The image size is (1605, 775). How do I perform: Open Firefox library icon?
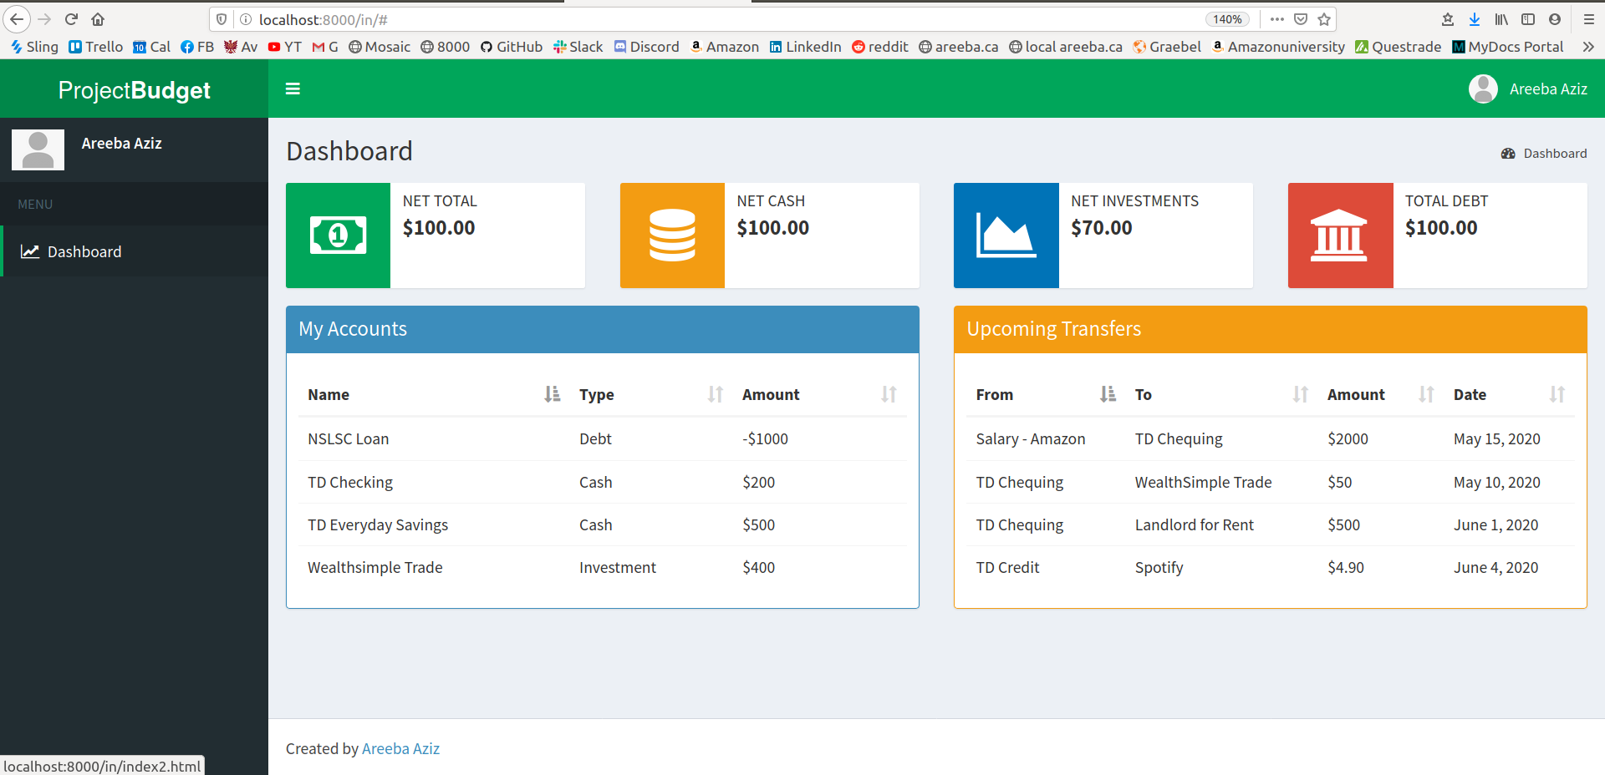1501,19
